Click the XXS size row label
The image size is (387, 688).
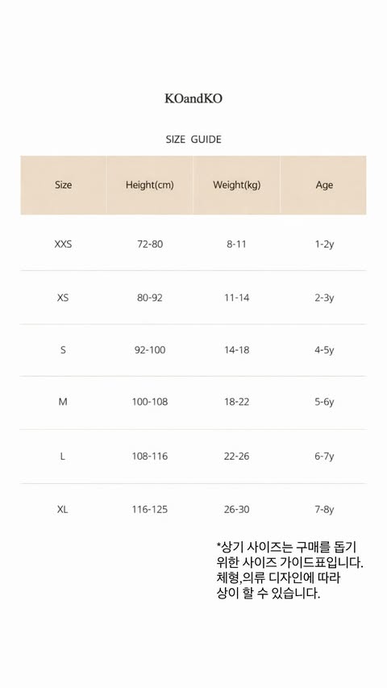click(63, 244)
